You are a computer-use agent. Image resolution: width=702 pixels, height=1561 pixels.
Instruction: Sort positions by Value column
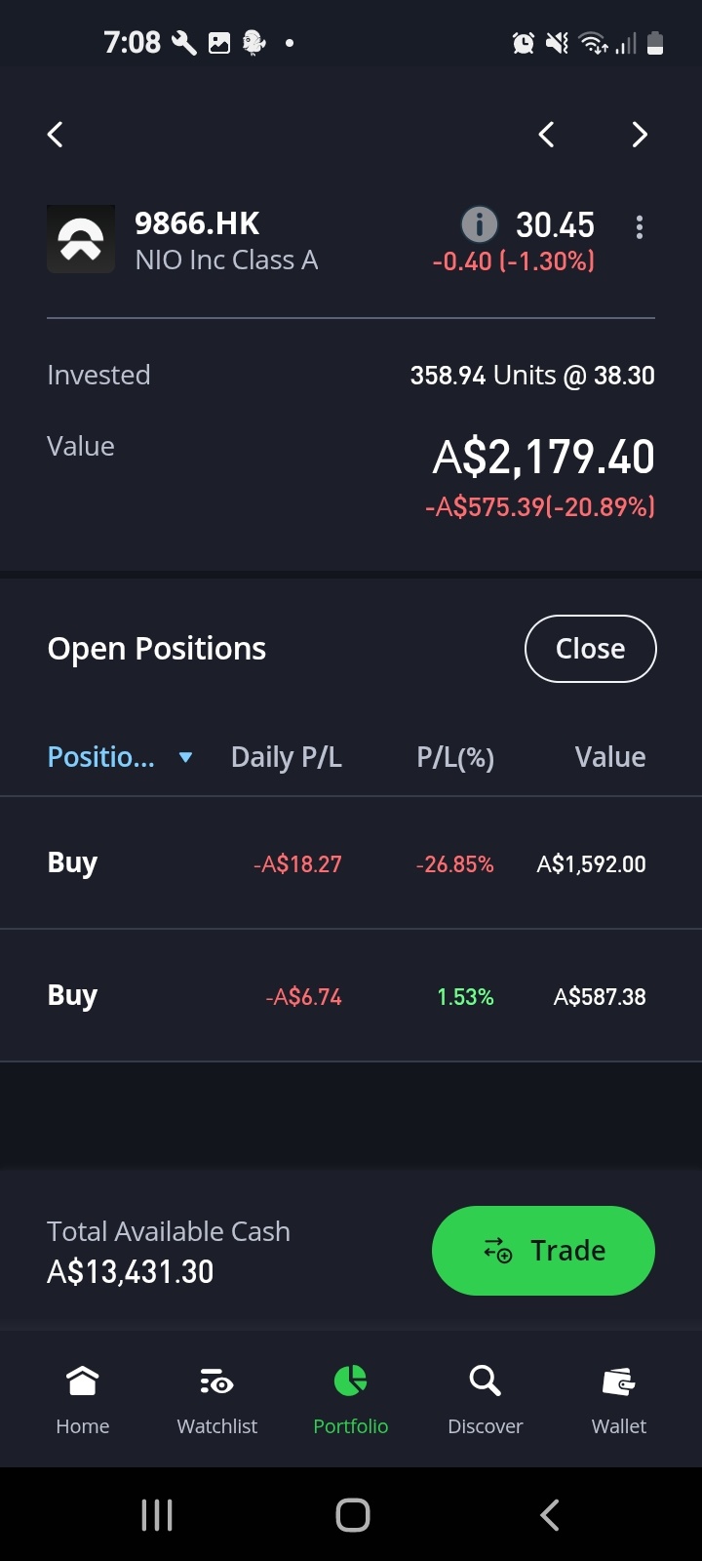pyautogui.click(x=610, y=757)
